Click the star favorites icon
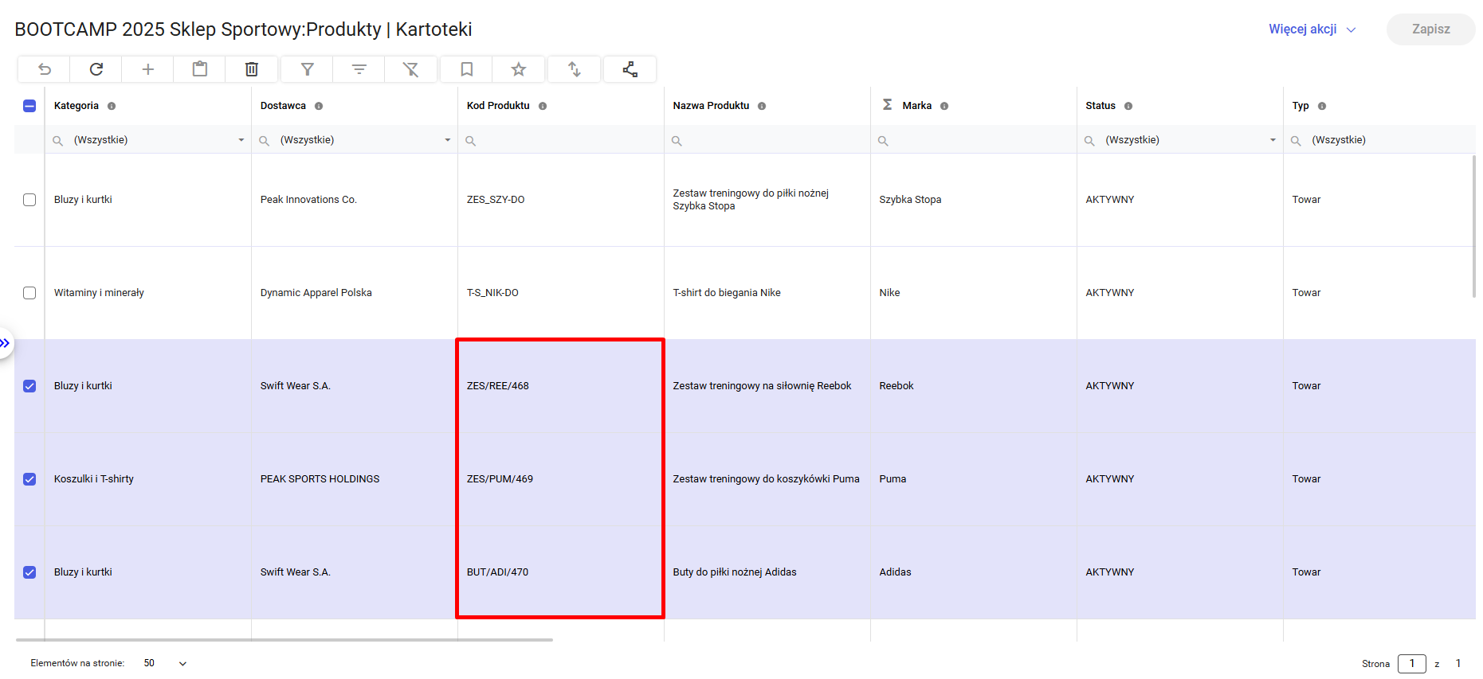The image size is (1483, 679). click(519, 69)
